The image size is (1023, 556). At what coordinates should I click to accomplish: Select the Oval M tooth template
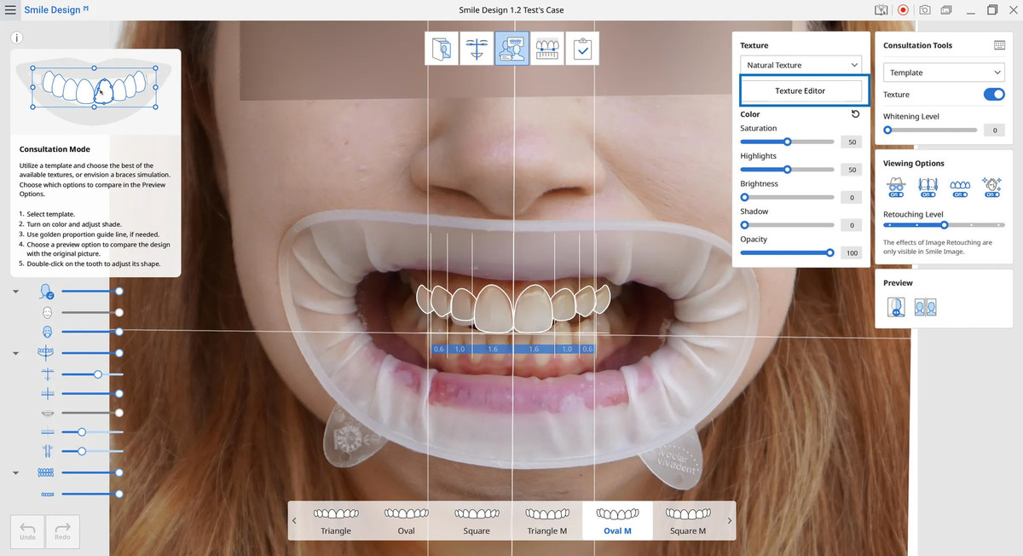pyautogui.click(x=617, y=521)
